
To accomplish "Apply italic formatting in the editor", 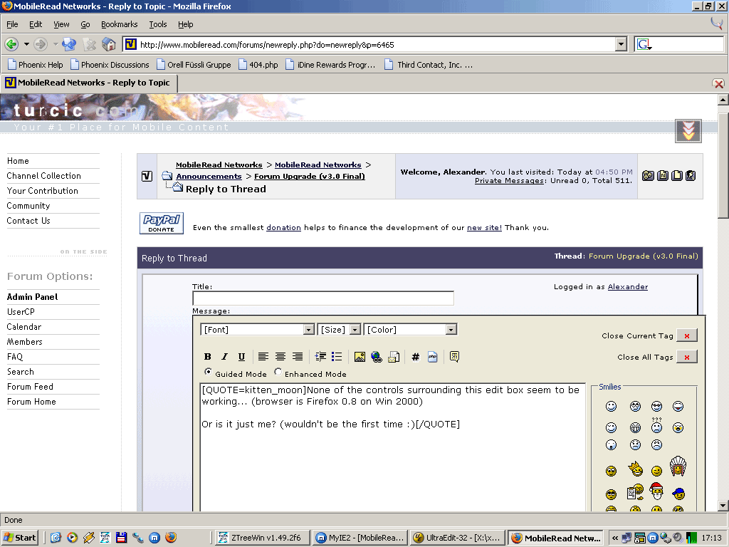I will (224, 357).
